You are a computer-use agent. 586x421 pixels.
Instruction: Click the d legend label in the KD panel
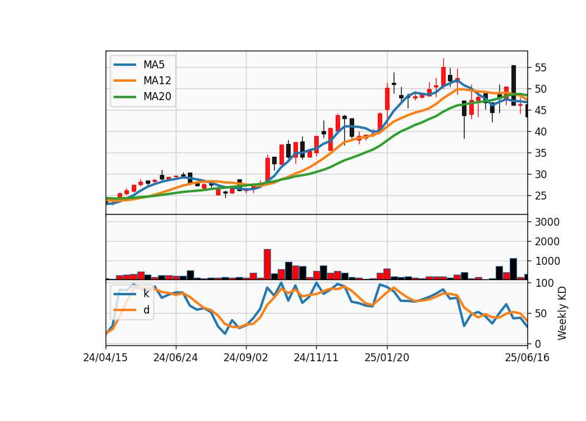tap(146, 310)
